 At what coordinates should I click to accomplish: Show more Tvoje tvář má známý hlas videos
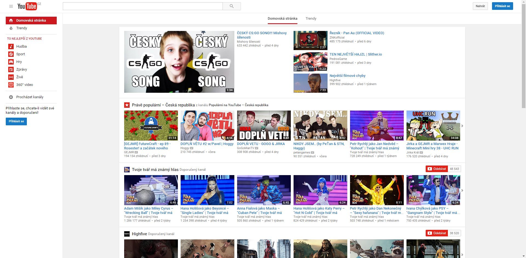462,190
